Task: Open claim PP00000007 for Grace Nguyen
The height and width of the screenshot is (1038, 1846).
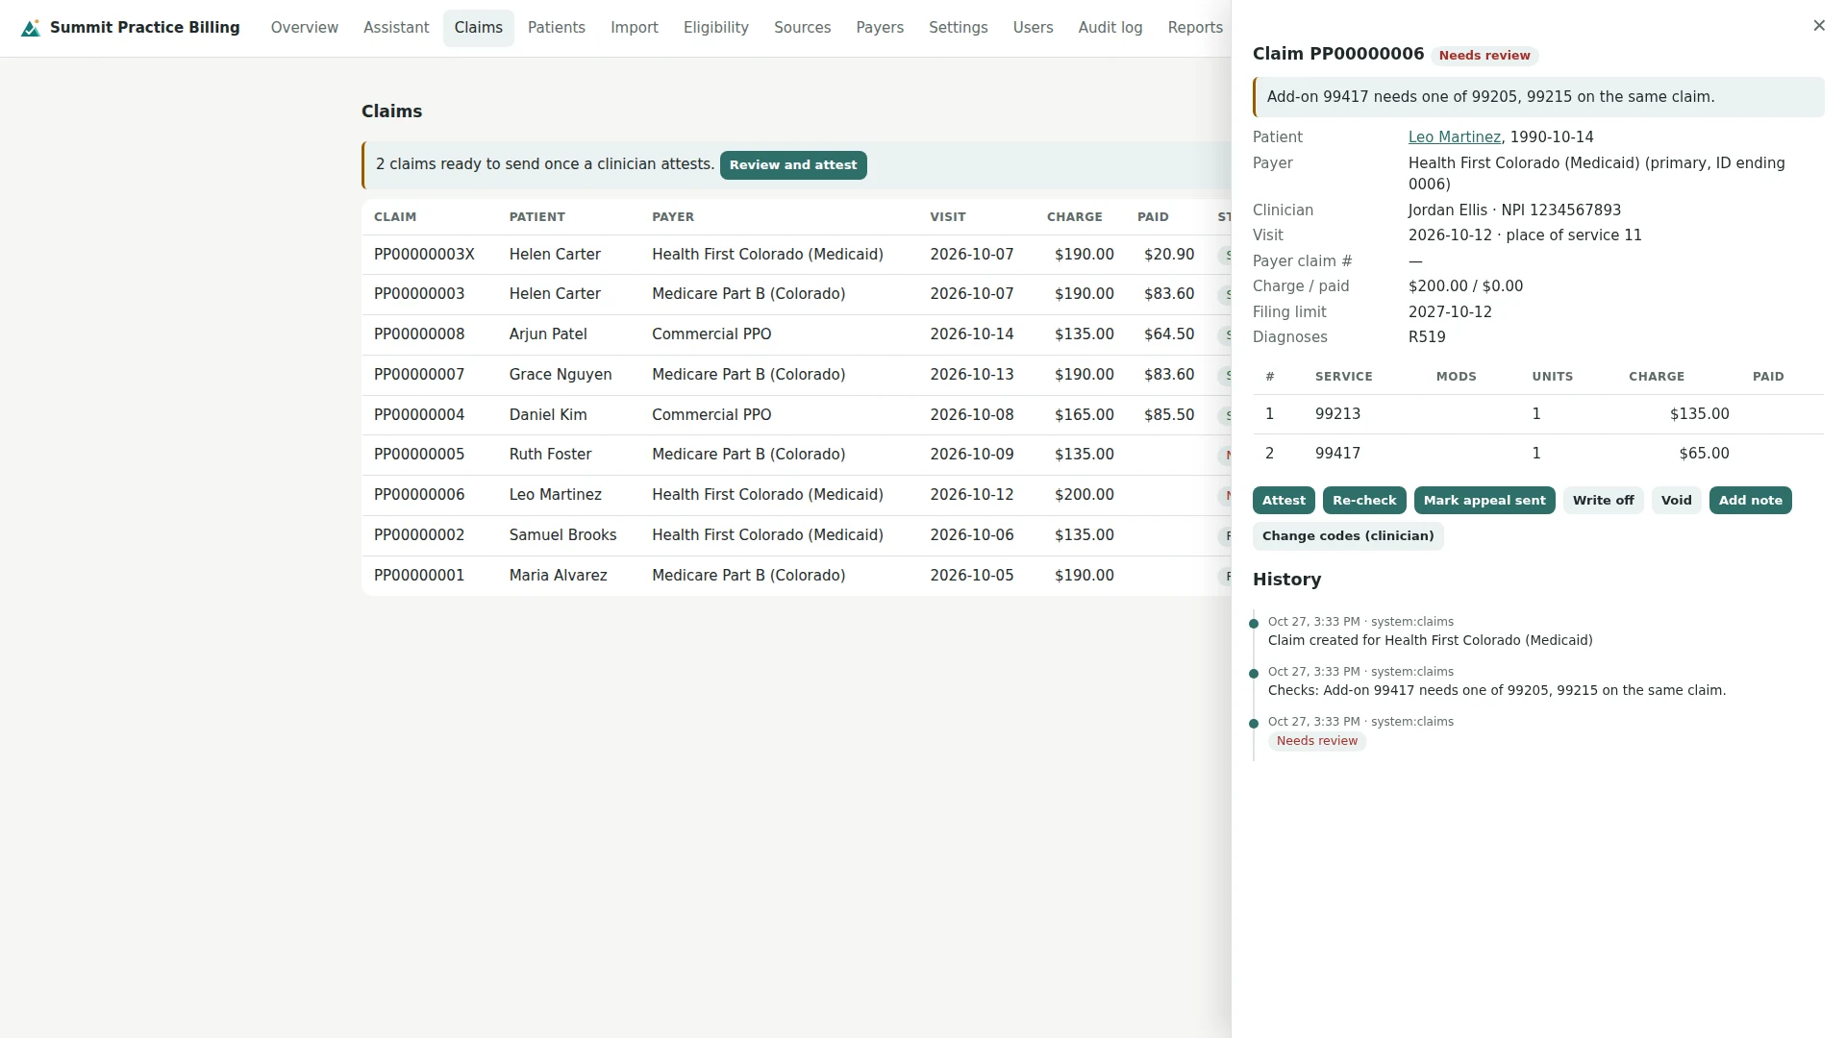Action: click(796, 375)
